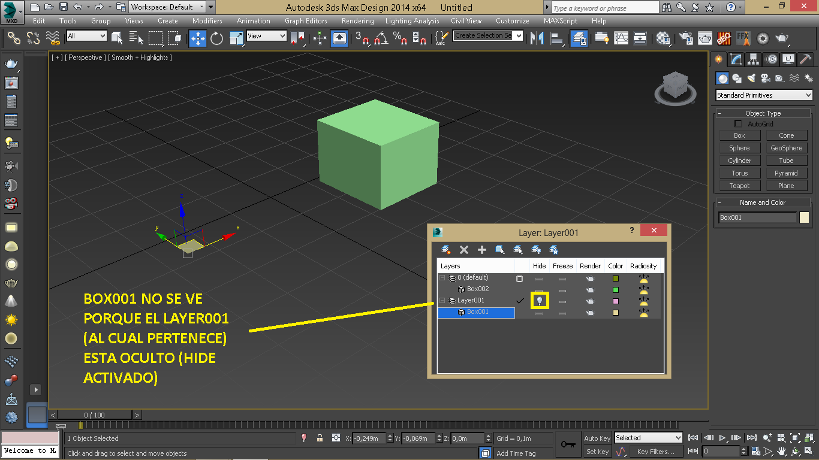Enable the AutoGrid checkbox
The height and width of the screenshot is (460, 819).
coord(739,124)
